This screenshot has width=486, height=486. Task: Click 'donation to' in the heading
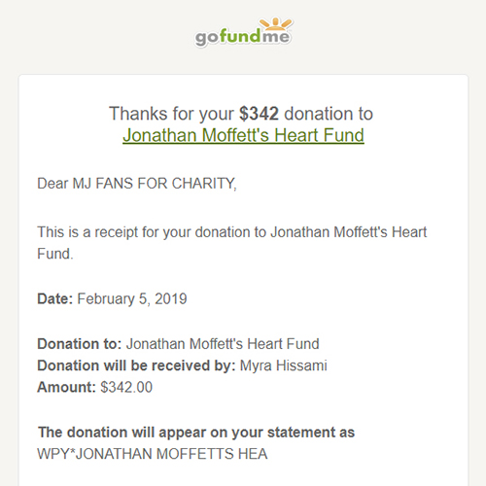[329, 114]
